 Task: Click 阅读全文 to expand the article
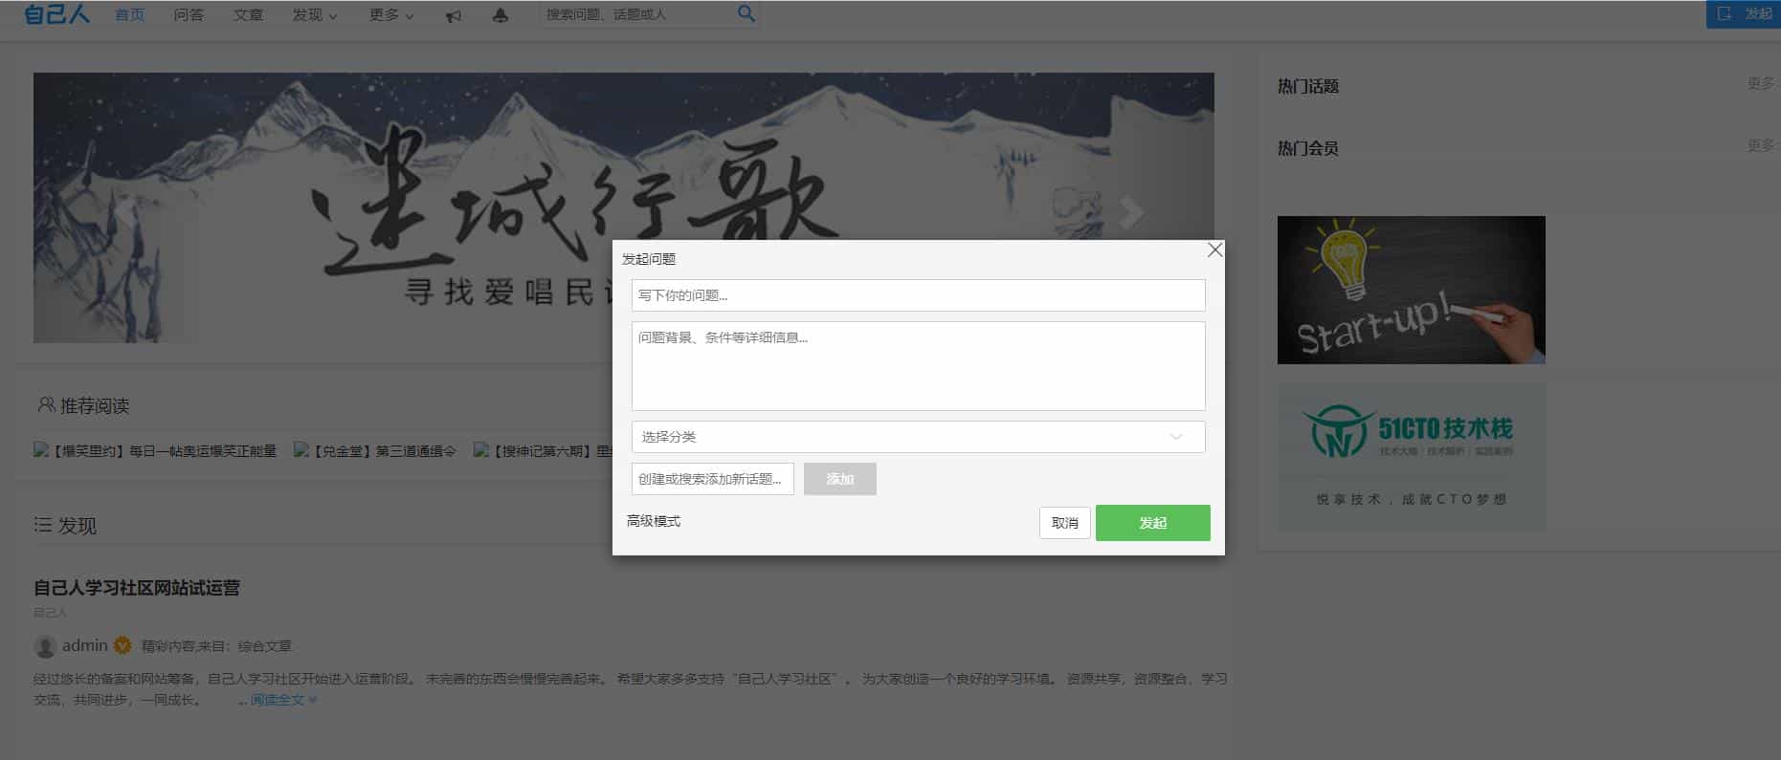pyautogui.click(x=283, y=700)
